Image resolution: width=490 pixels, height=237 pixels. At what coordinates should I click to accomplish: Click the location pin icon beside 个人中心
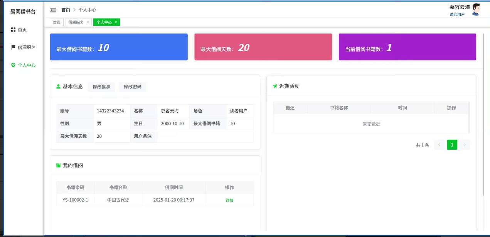[13, 65]
